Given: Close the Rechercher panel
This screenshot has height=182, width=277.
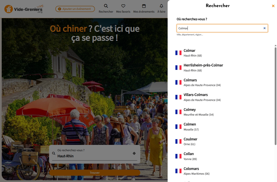Looking at the screenshot, I should [273, 6].
